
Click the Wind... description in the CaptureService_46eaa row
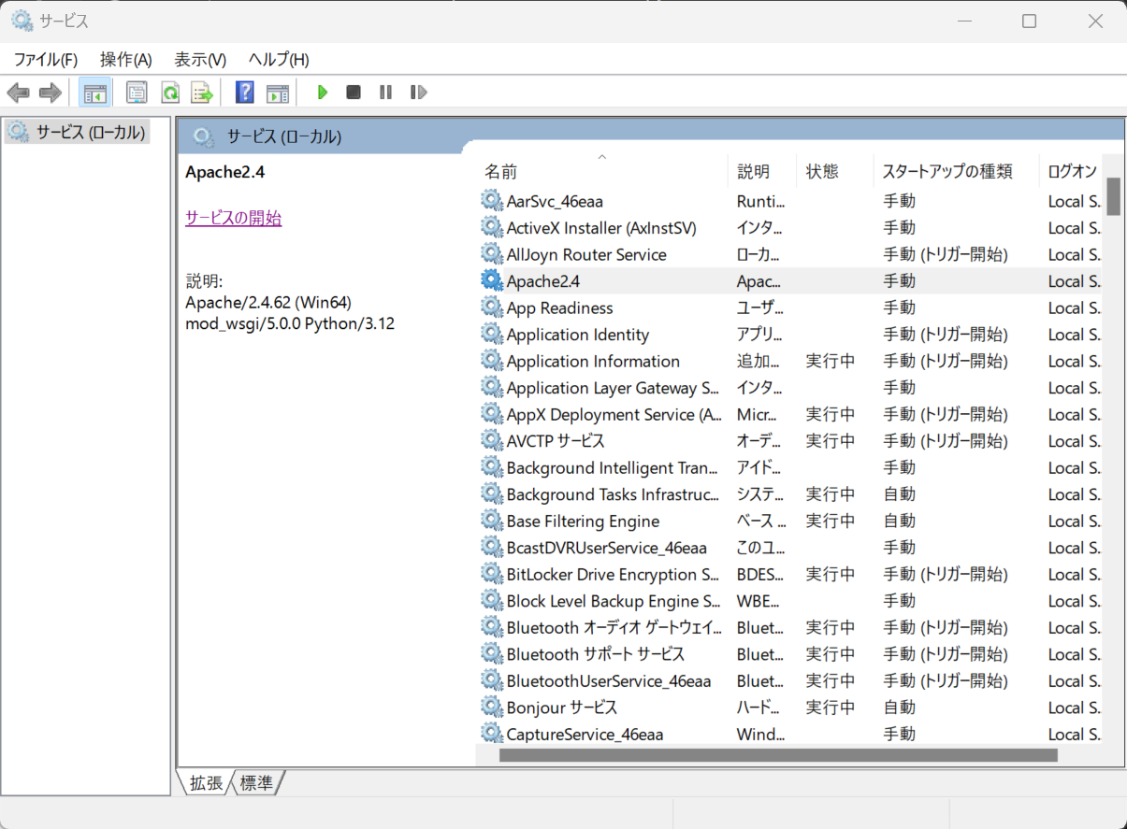(761, 734)
